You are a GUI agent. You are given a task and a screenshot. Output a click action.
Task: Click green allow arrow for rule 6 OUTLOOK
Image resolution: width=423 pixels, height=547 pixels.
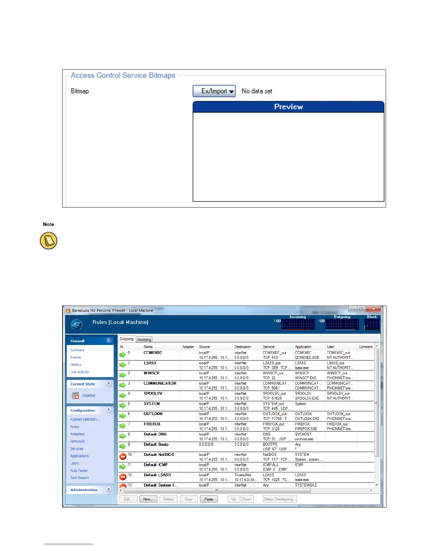[123, 416]
